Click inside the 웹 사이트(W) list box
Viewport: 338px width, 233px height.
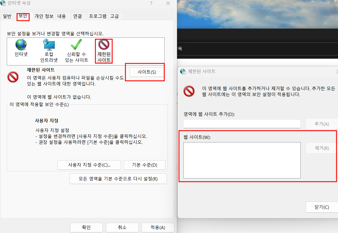coord(241,160)
